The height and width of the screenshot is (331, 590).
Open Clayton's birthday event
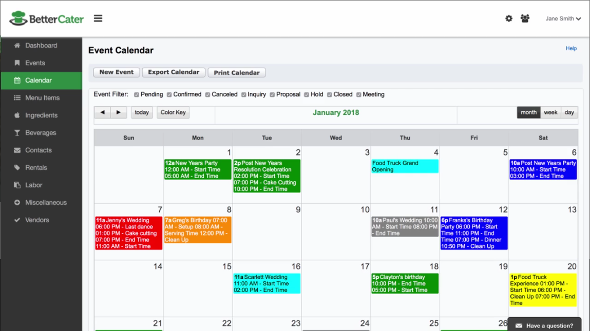coord(405,284)
